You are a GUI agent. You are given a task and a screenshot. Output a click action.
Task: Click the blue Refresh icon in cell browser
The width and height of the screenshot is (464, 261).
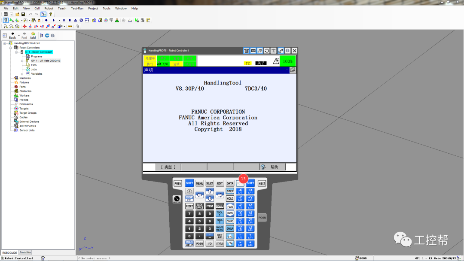click(47, 36)
